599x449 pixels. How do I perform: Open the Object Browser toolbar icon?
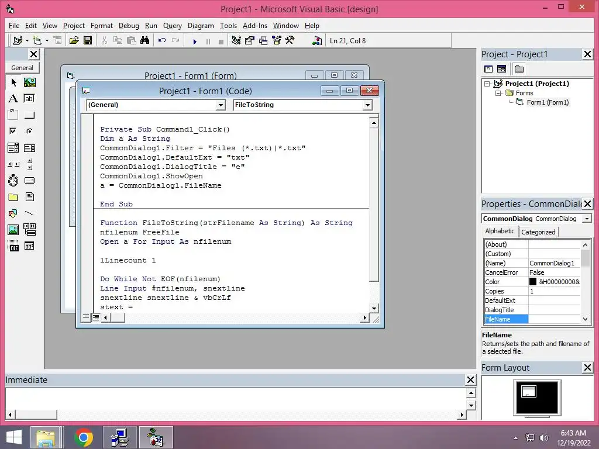pyautogui.click(x=277, y=40)
